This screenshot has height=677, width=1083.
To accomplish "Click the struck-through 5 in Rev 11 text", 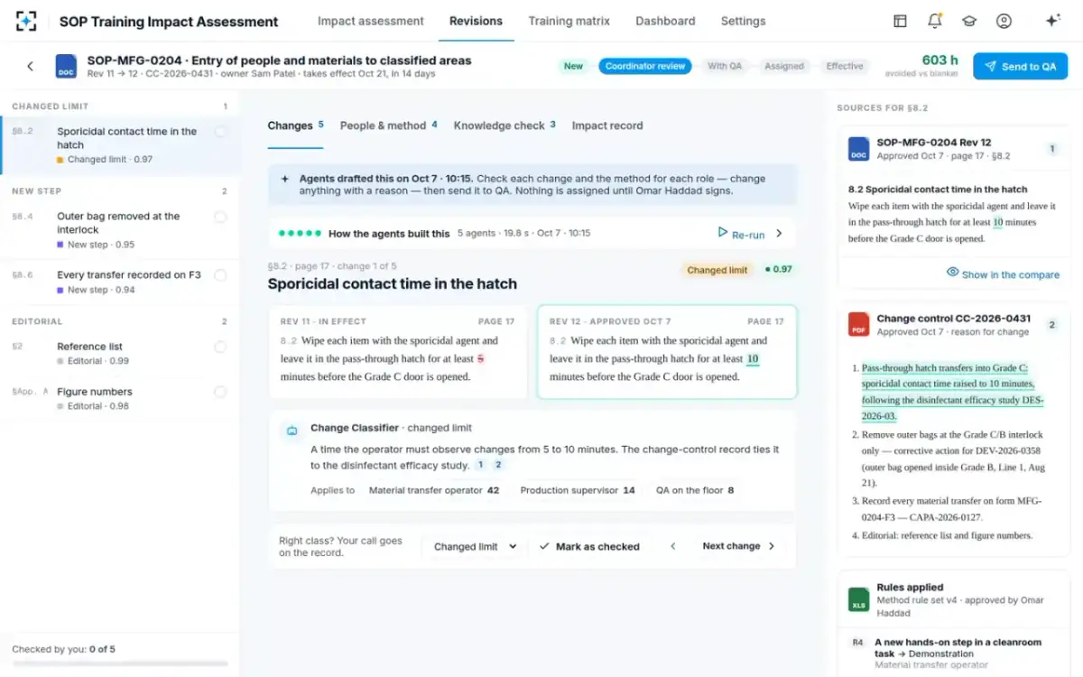I will click(x=480, y=358).
